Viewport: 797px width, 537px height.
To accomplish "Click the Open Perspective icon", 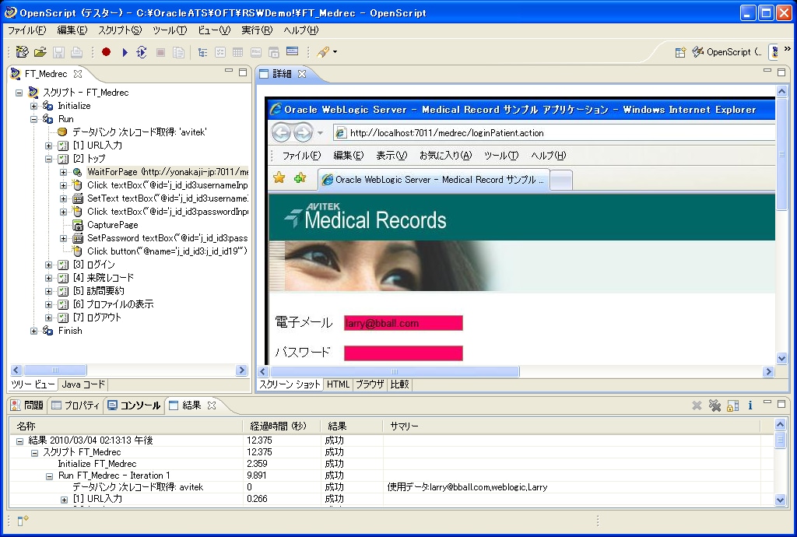I will pos(680,52).
